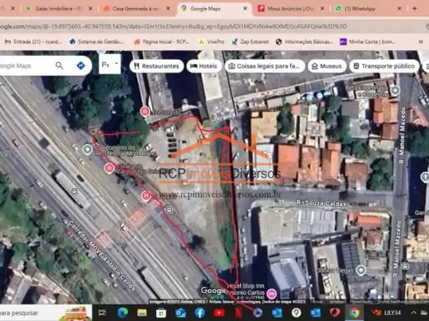Click the Beta Engenharia location marker
Image resolution: width=429 pixels, height=321 pixels.
(x=395, y=90)
